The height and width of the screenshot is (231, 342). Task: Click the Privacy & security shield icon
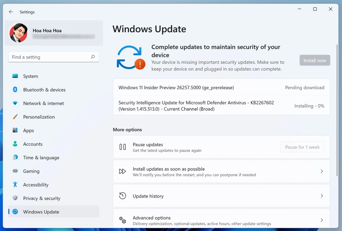15,198
